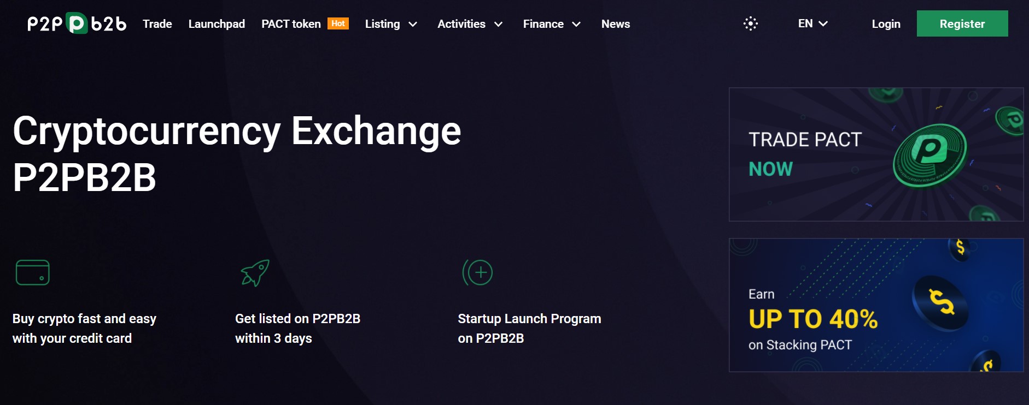Open the Trade PACT Now banner
The height and width of the screenshot is (405, 1029).
(876, 154)
